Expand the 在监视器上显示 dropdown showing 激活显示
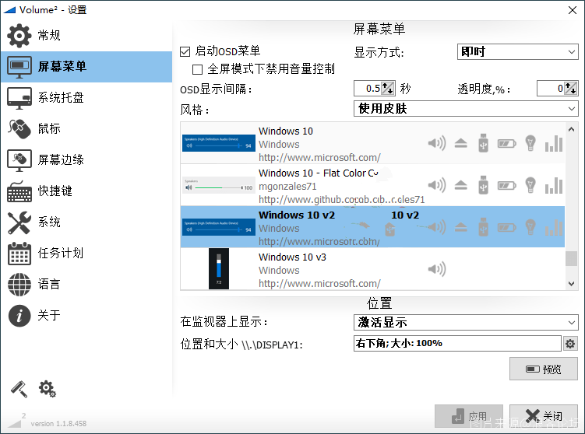 [x=466, y=322]
